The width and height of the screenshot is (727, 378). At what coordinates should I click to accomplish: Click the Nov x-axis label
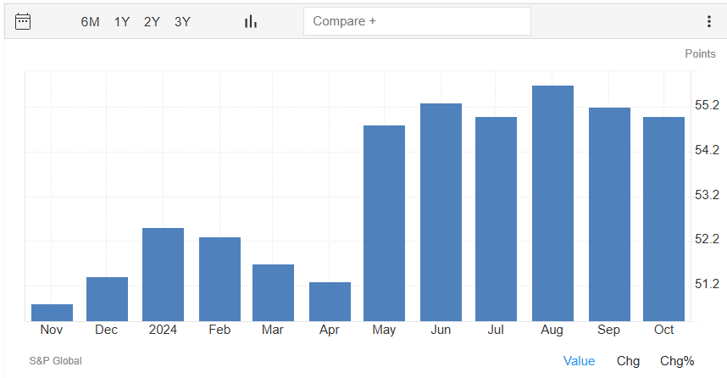(x=52, y=330)
